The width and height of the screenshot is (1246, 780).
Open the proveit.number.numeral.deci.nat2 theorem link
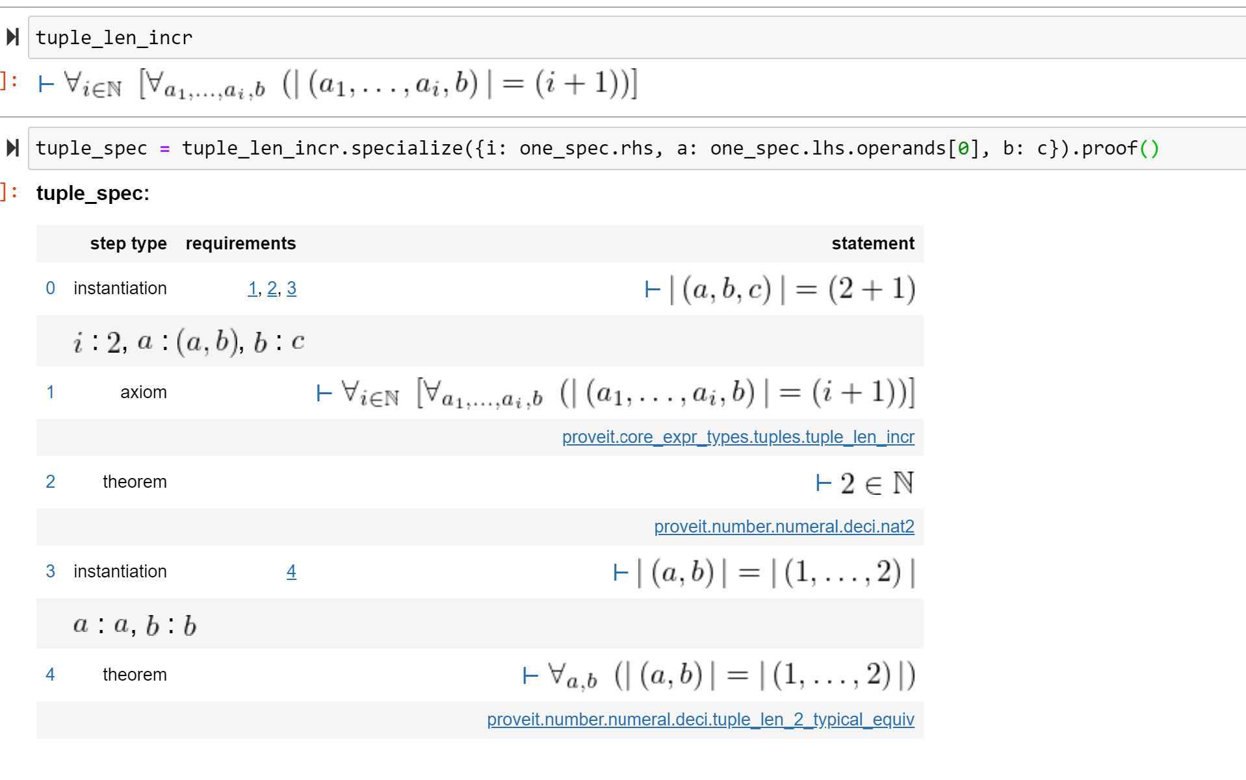click(784, 527)
